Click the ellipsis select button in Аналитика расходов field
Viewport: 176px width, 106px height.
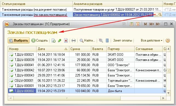(x=156, y=15)
